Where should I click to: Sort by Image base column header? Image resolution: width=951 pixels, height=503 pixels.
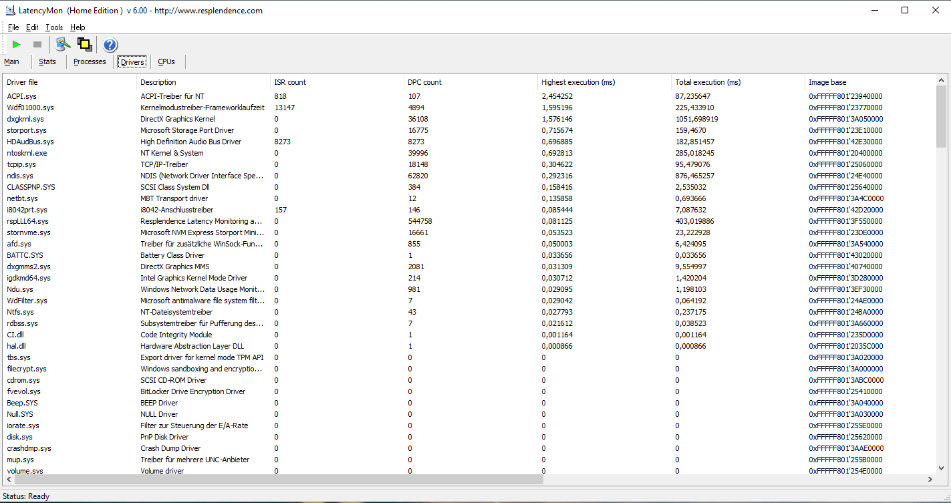[870, 82]
